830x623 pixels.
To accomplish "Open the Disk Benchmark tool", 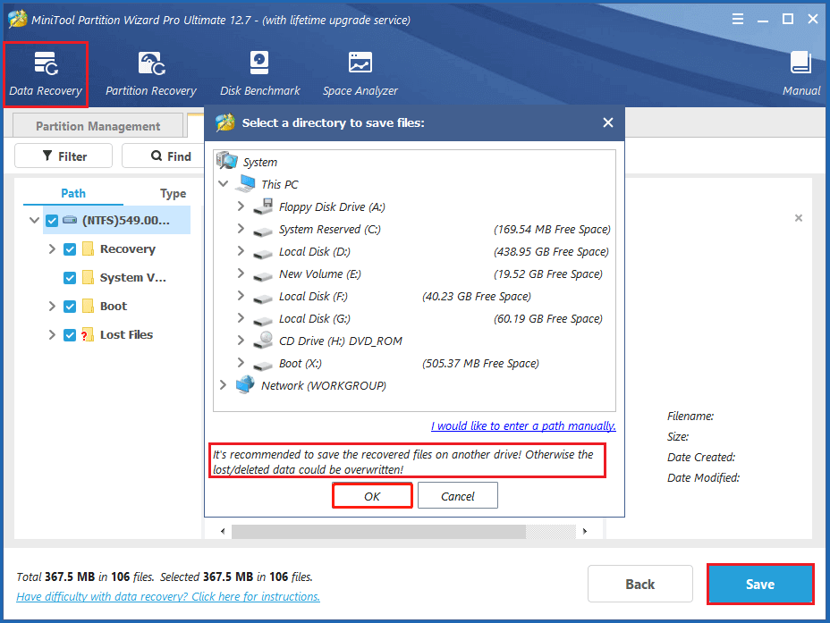I will point(260,73).
